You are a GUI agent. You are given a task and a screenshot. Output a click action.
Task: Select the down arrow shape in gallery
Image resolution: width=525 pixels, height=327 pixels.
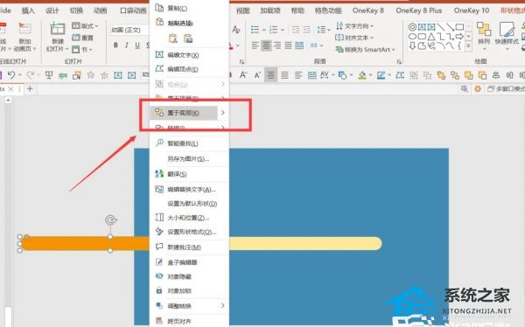point(413,45)
